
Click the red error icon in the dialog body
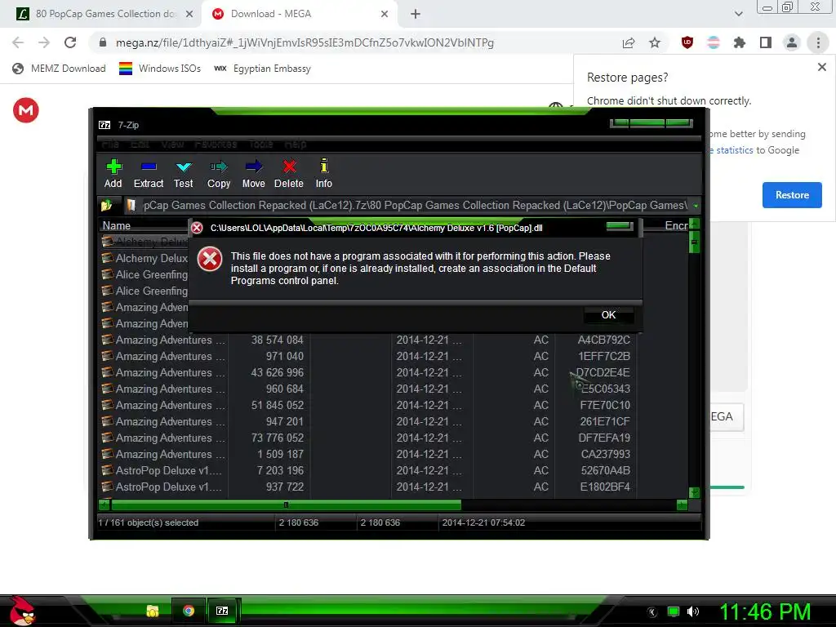210,260
